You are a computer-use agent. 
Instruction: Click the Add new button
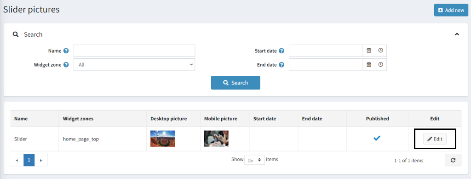(451, 10)
